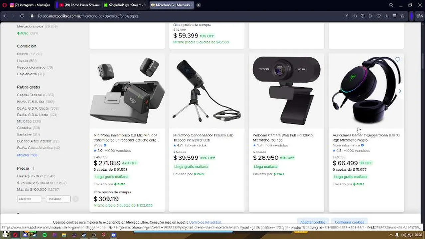Image resolution: width=425 pixels, height=239 pixels.
Task: Expand locations with Mostrar más
Action: 27,155
